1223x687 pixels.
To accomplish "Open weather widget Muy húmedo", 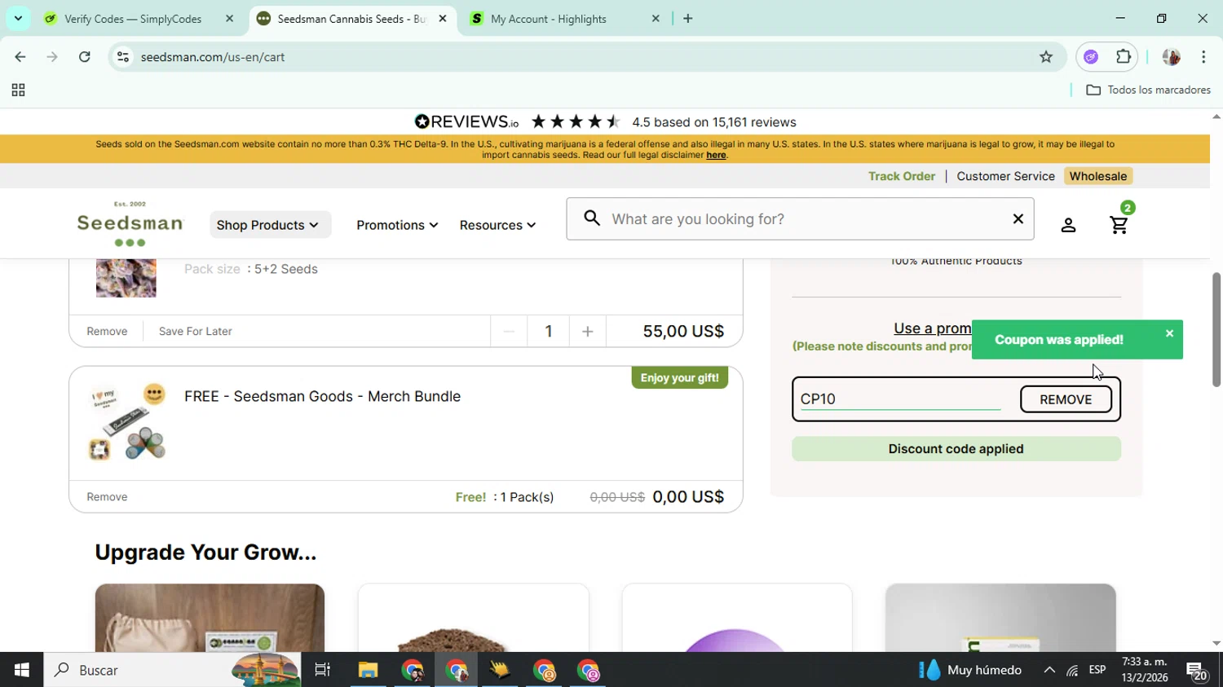I will (x=970, y=670).
